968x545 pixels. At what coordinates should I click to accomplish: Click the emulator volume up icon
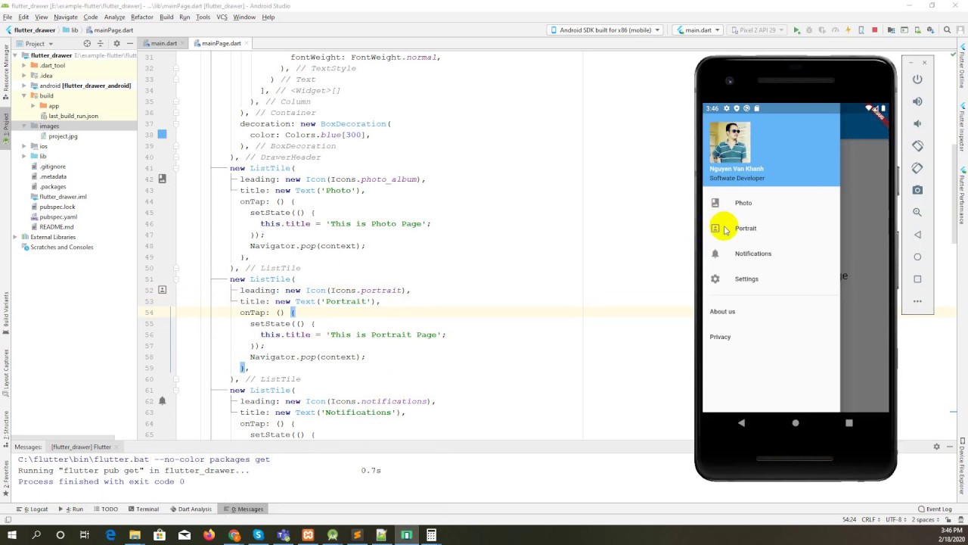(917, 101)
